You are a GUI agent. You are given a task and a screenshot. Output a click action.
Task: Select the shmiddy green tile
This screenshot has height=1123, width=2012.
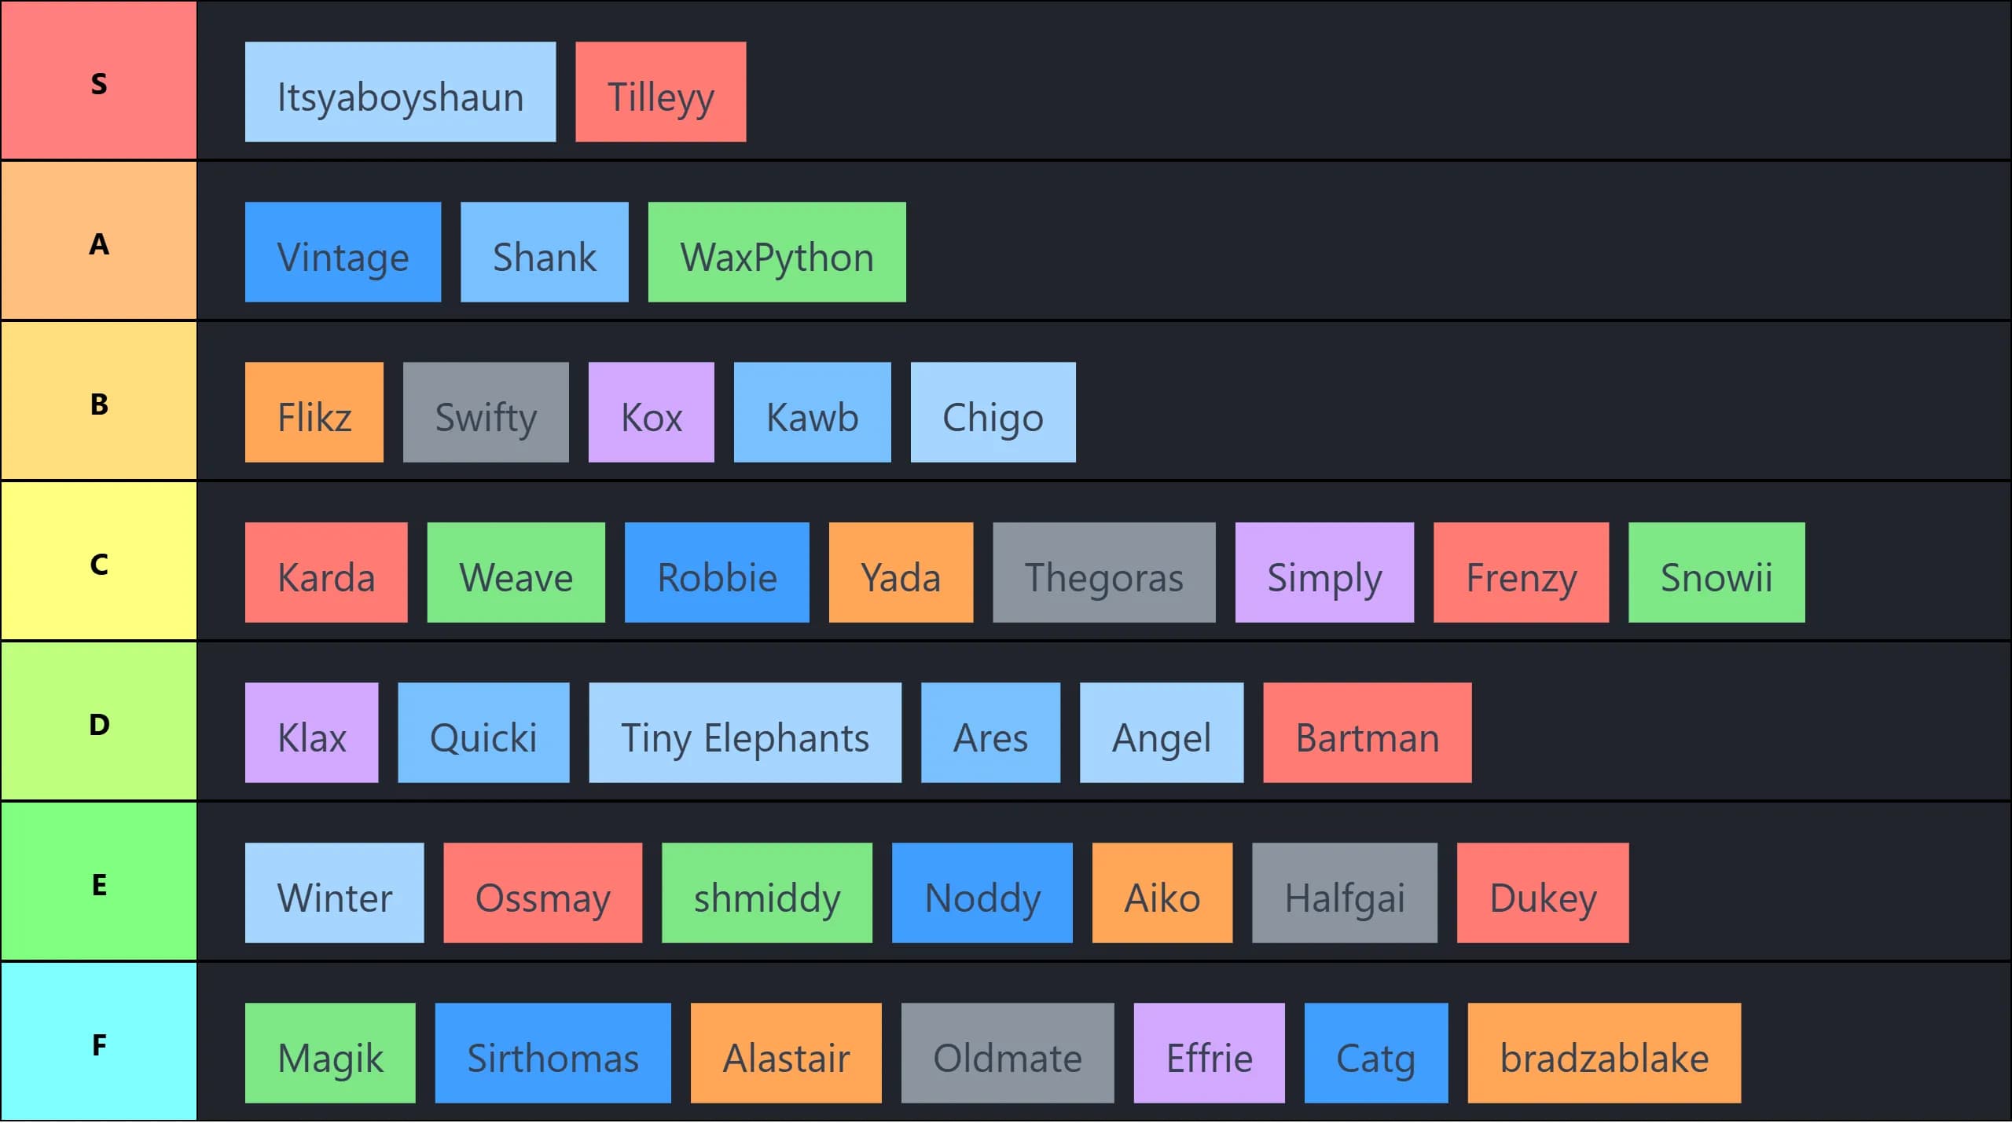point(766,893)
